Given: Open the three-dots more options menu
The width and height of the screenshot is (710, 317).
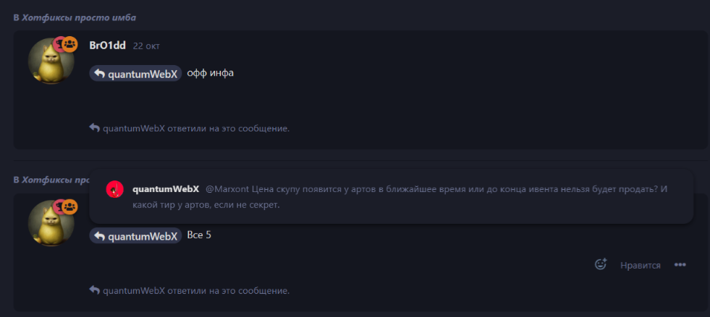Looking at the screenshot, I should click(680, 264).
